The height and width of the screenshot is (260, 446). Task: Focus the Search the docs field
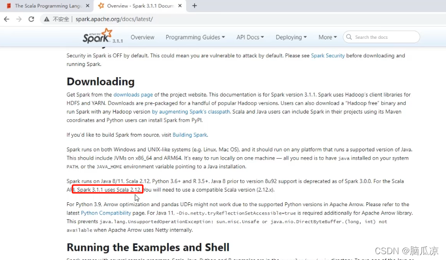[x=382, y=37]
